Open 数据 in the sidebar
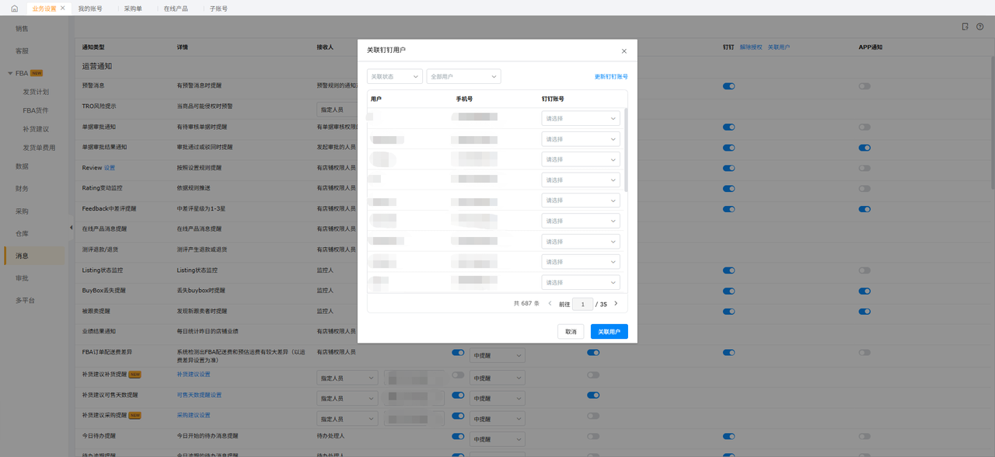This screenshot has height=457, width=995. (x=22, y=166)
